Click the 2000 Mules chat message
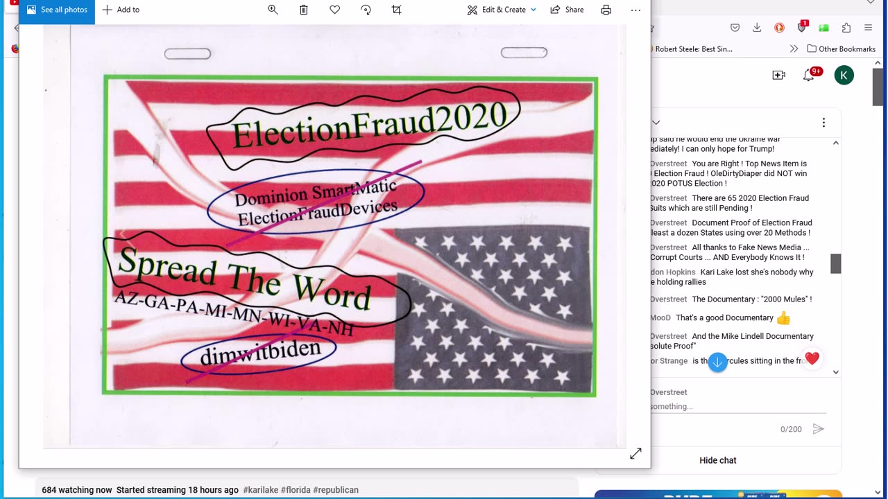This screenshot has width=888, height=499. (731, 299)
